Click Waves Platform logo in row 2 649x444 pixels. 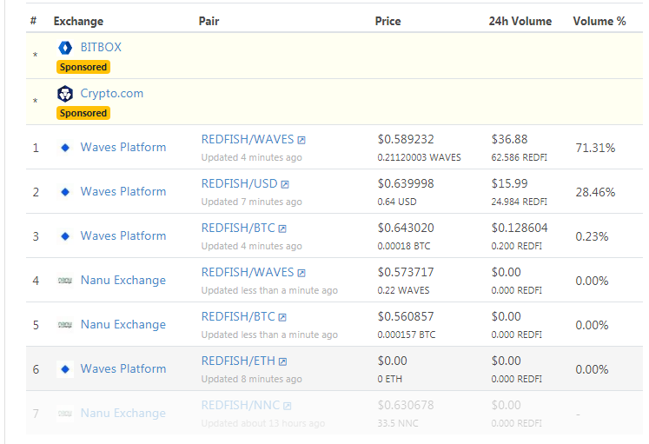[65, 191]
